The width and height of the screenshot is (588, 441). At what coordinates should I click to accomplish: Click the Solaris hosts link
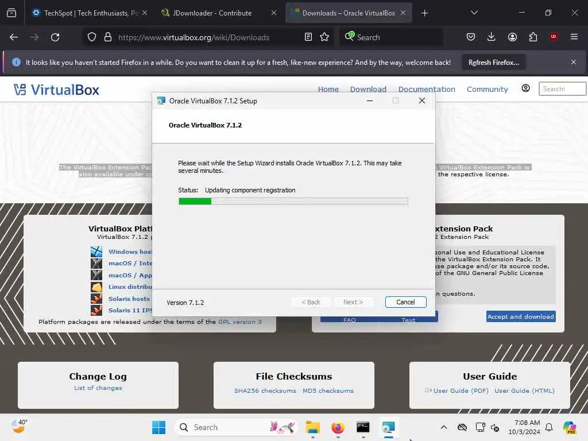[x=129, y=299]
